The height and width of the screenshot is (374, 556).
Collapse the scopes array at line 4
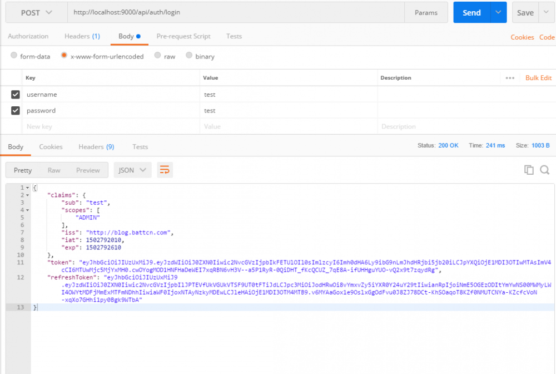(x=28, y=210)
